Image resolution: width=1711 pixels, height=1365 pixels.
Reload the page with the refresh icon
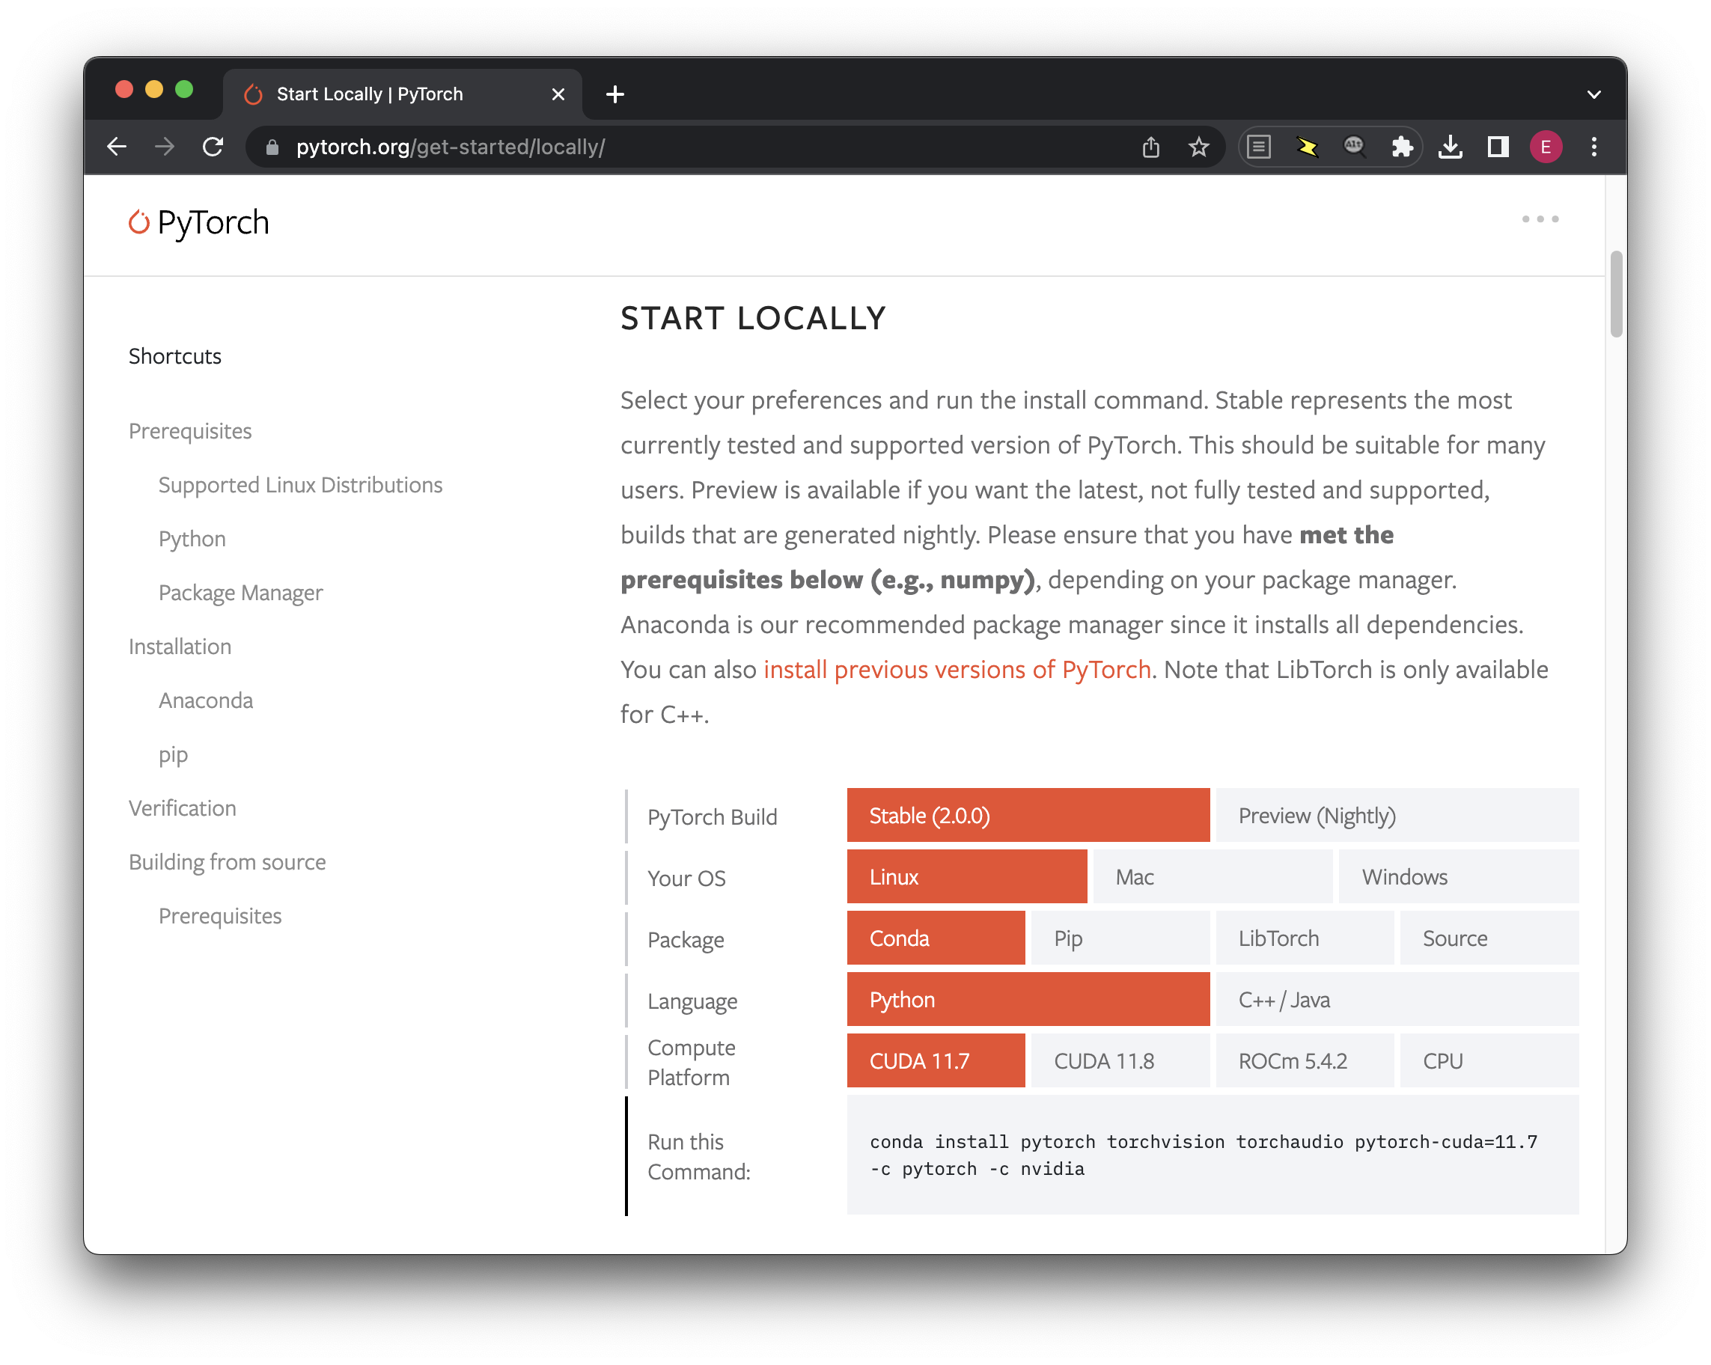click(213, 147)
